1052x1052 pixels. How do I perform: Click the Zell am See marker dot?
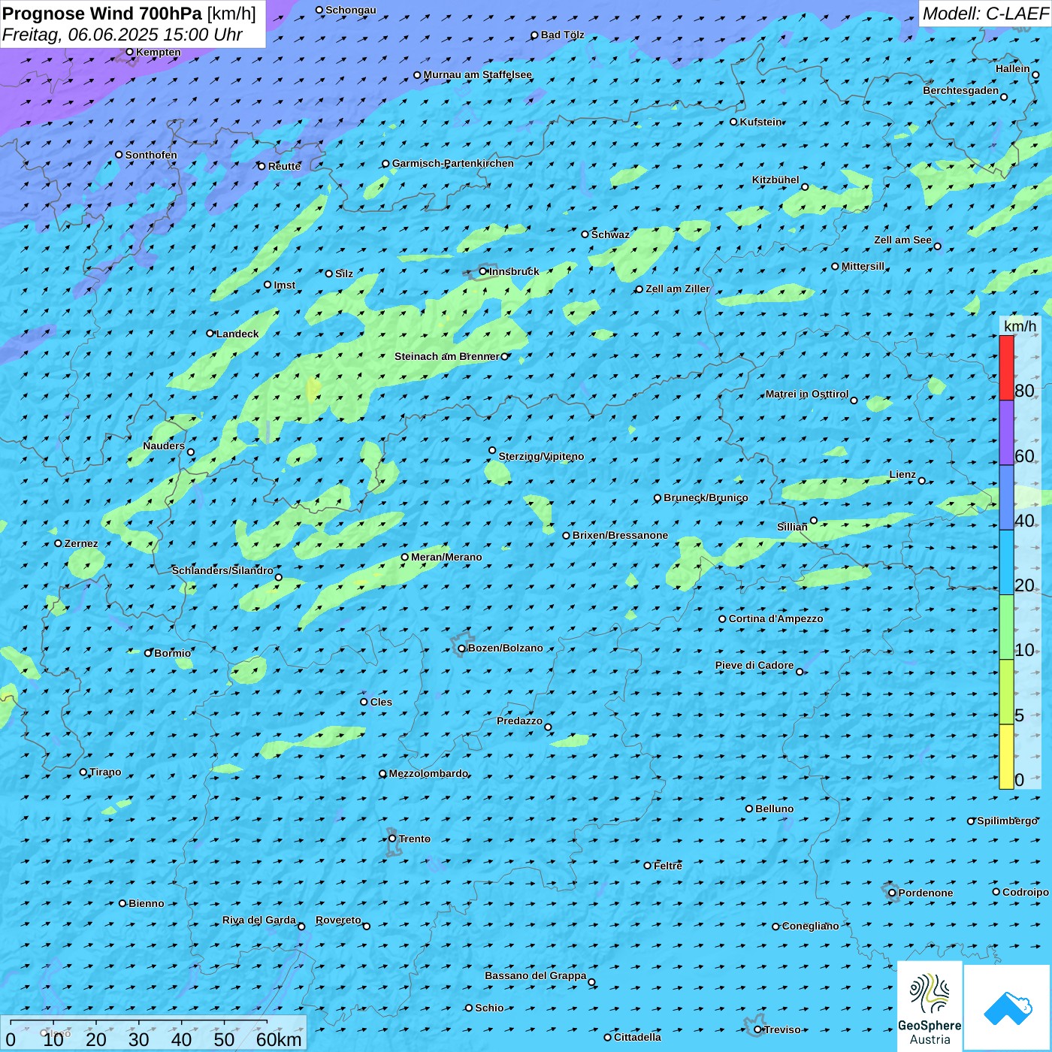point(937,246)
